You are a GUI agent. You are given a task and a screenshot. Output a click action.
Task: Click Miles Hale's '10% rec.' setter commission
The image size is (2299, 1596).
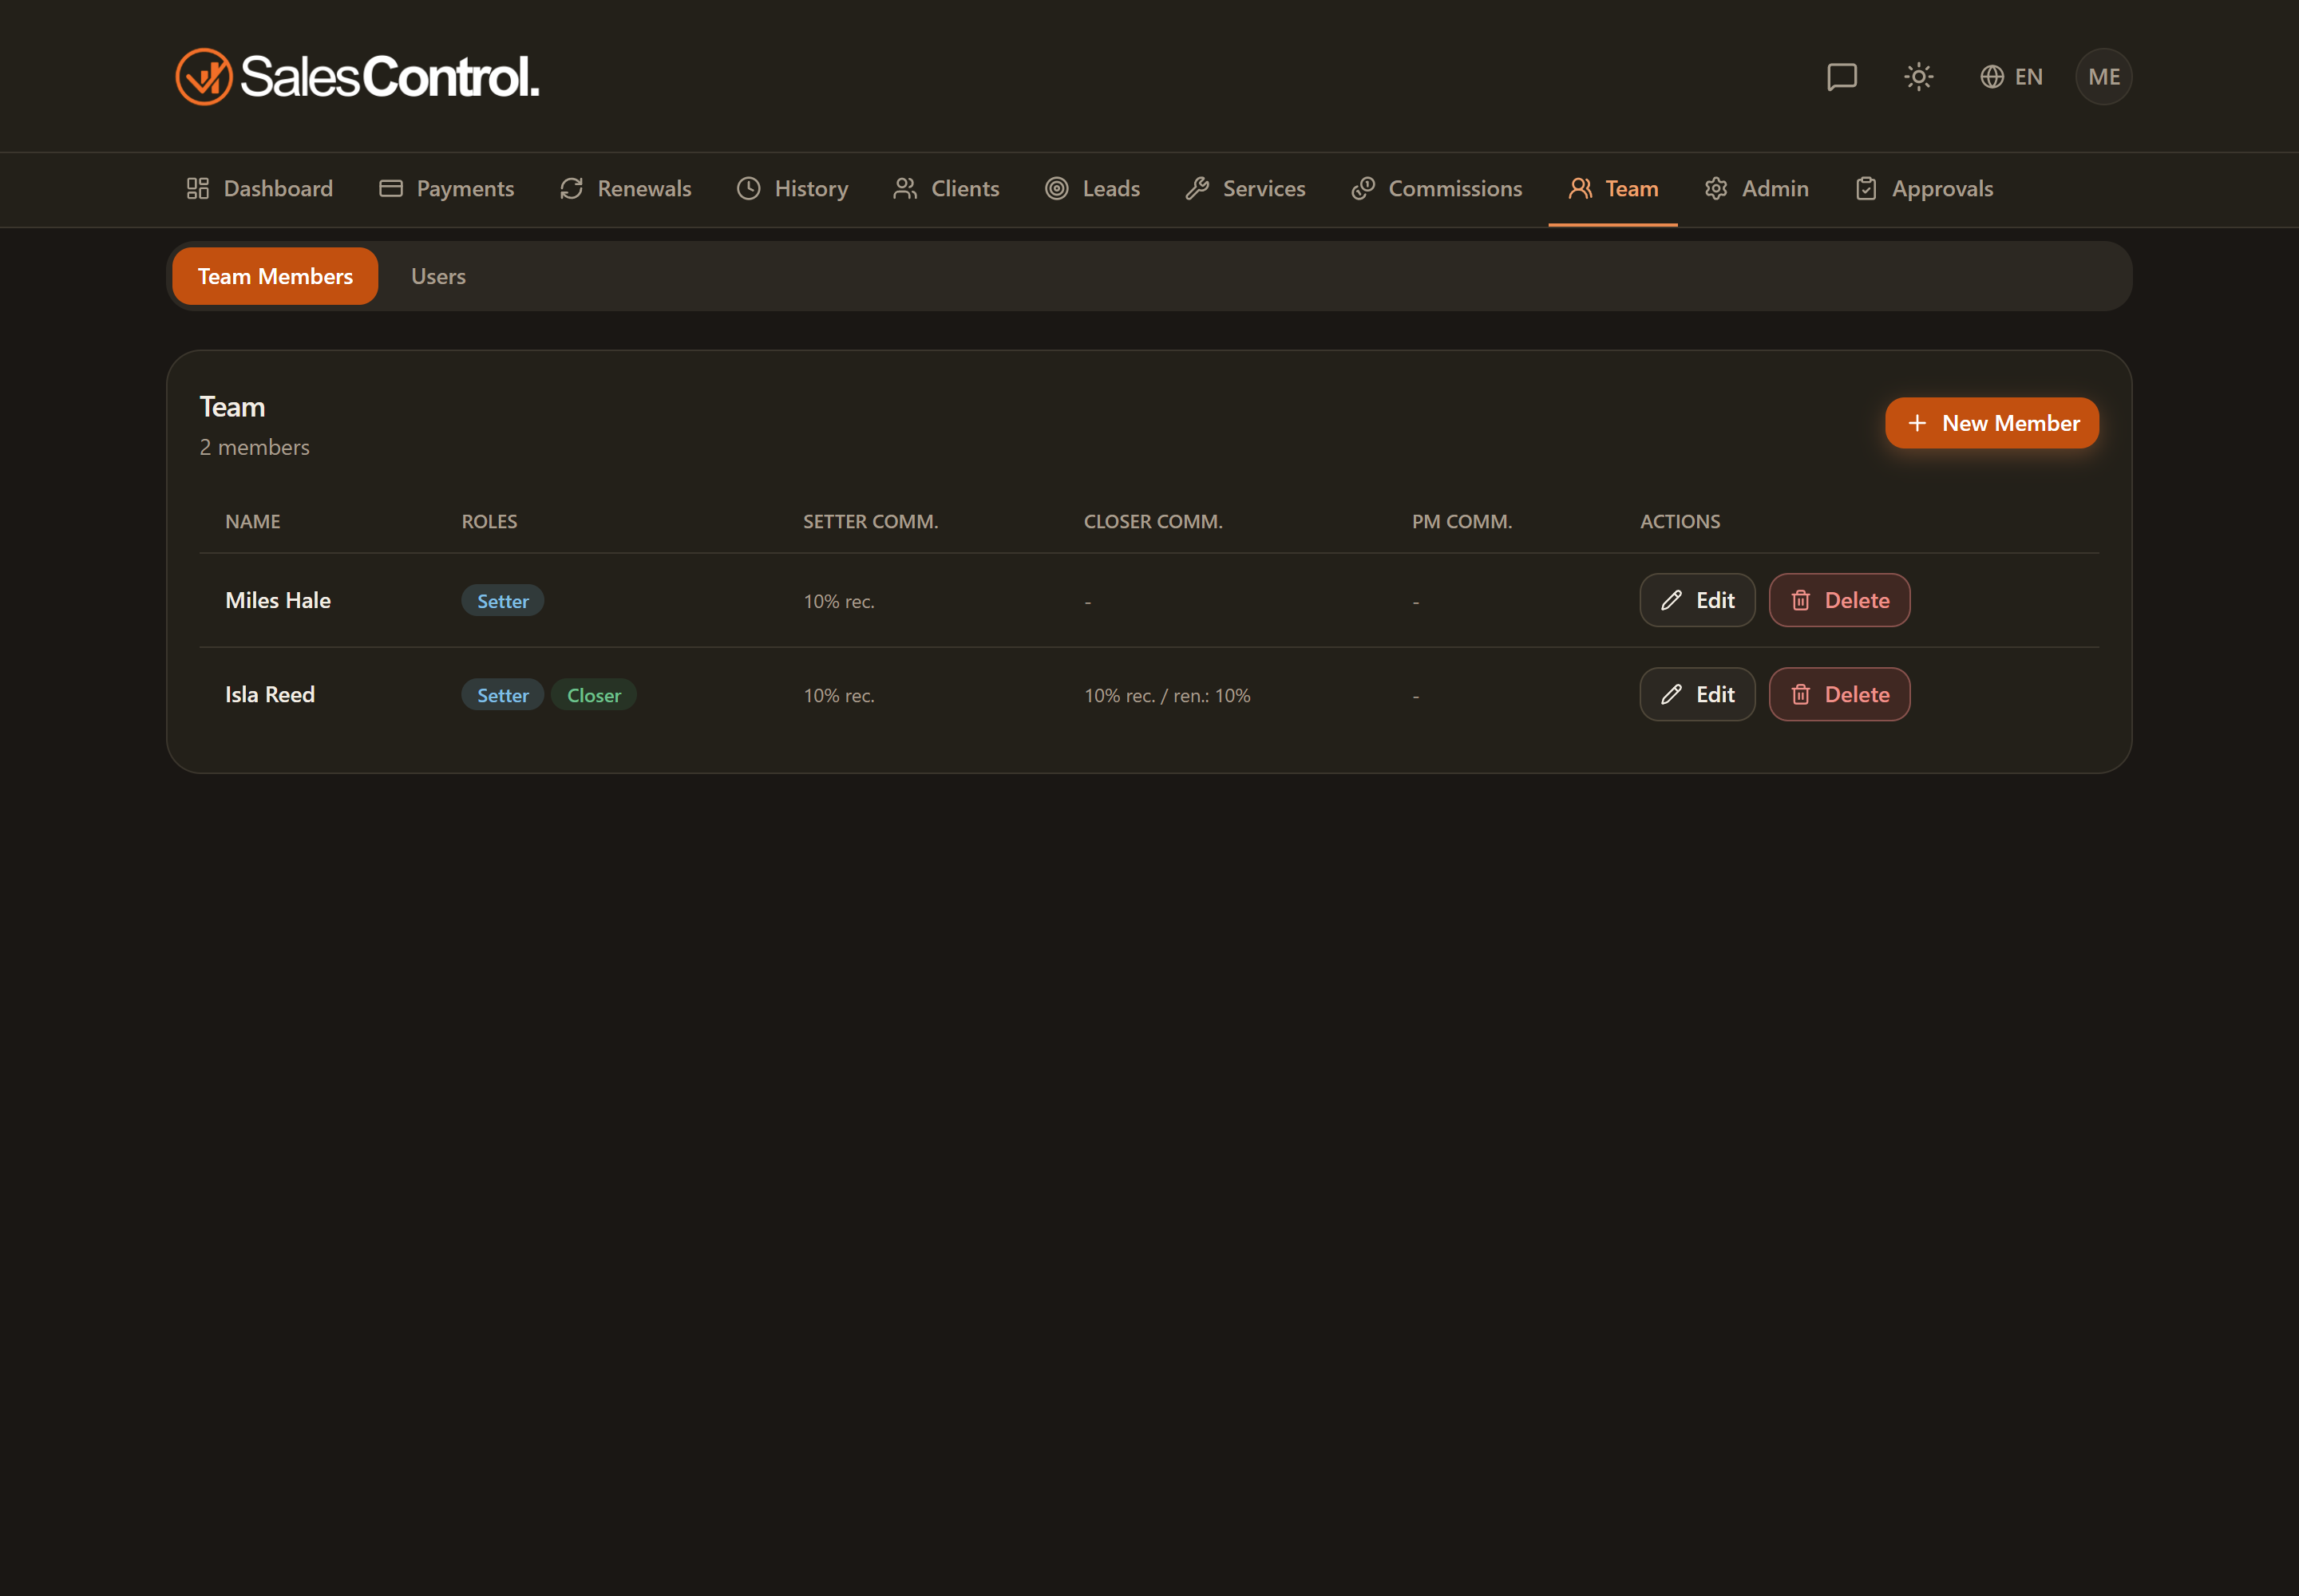coord(839,601)
